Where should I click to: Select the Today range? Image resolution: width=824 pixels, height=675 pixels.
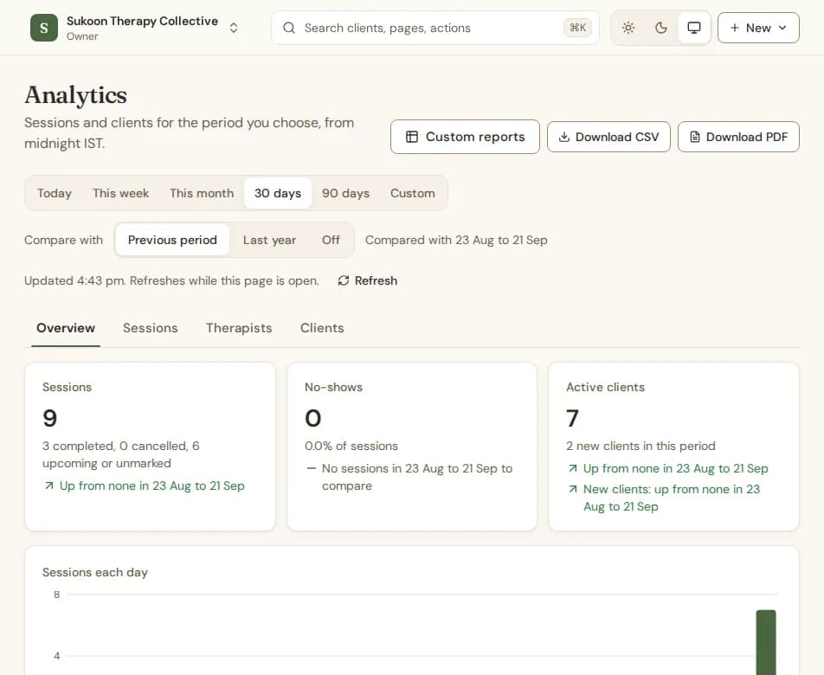pos(55,193)
